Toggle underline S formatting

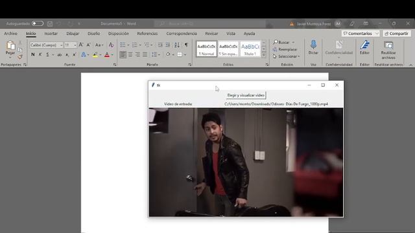click(47, 54)
